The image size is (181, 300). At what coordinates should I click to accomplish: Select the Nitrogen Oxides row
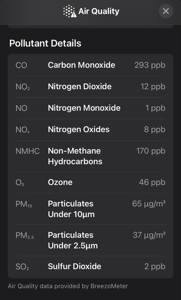(90, 129)
